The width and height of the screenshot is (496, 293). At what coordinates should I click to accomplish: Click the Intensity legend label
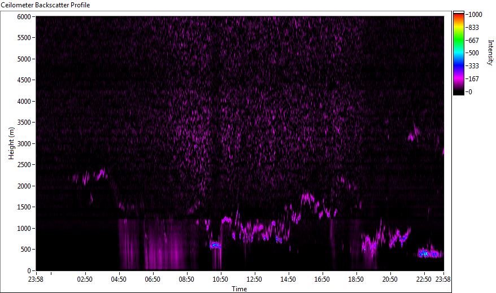[x=490, y=53]
